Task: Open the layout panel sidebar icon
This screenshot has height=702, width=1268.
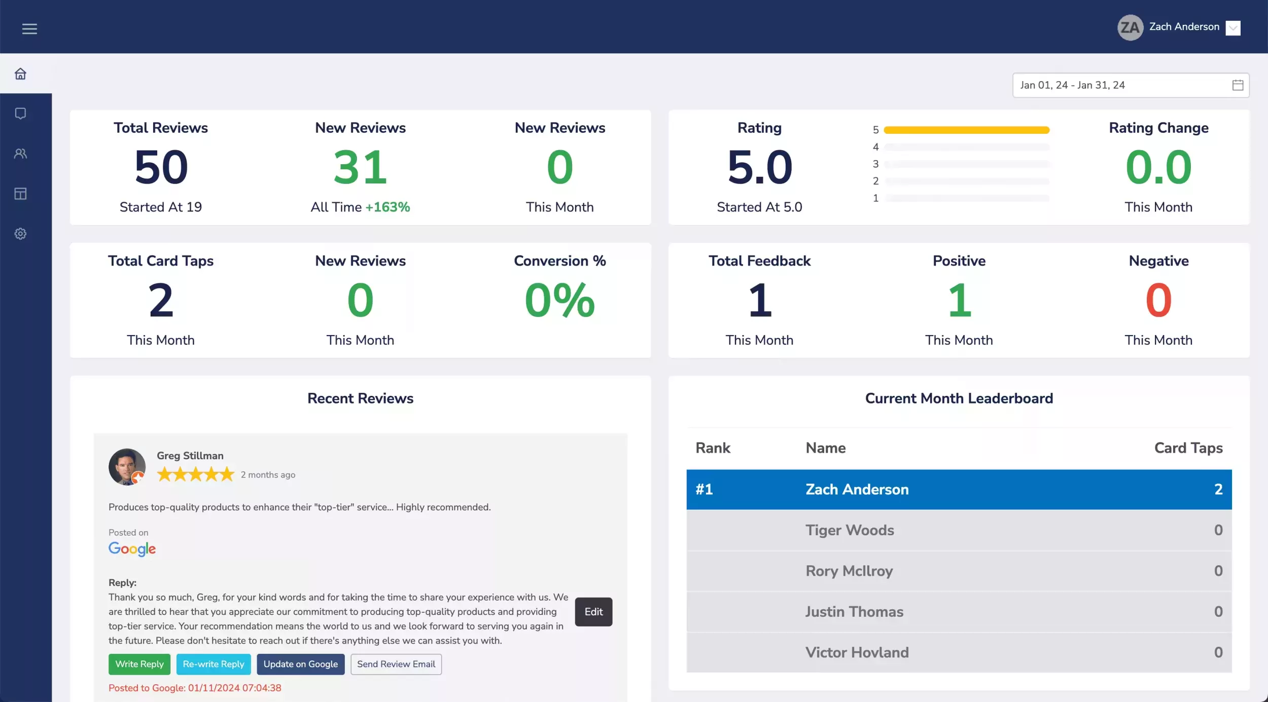Action: coord(20,194)
